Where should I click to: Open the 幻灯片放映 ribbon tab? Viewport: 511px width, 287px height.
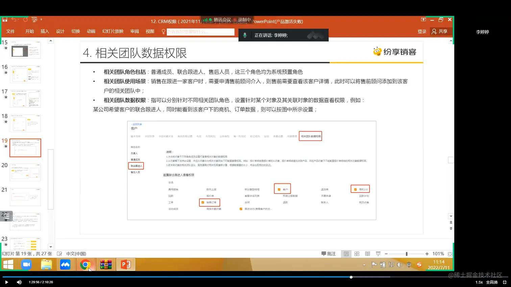point(113,31)
